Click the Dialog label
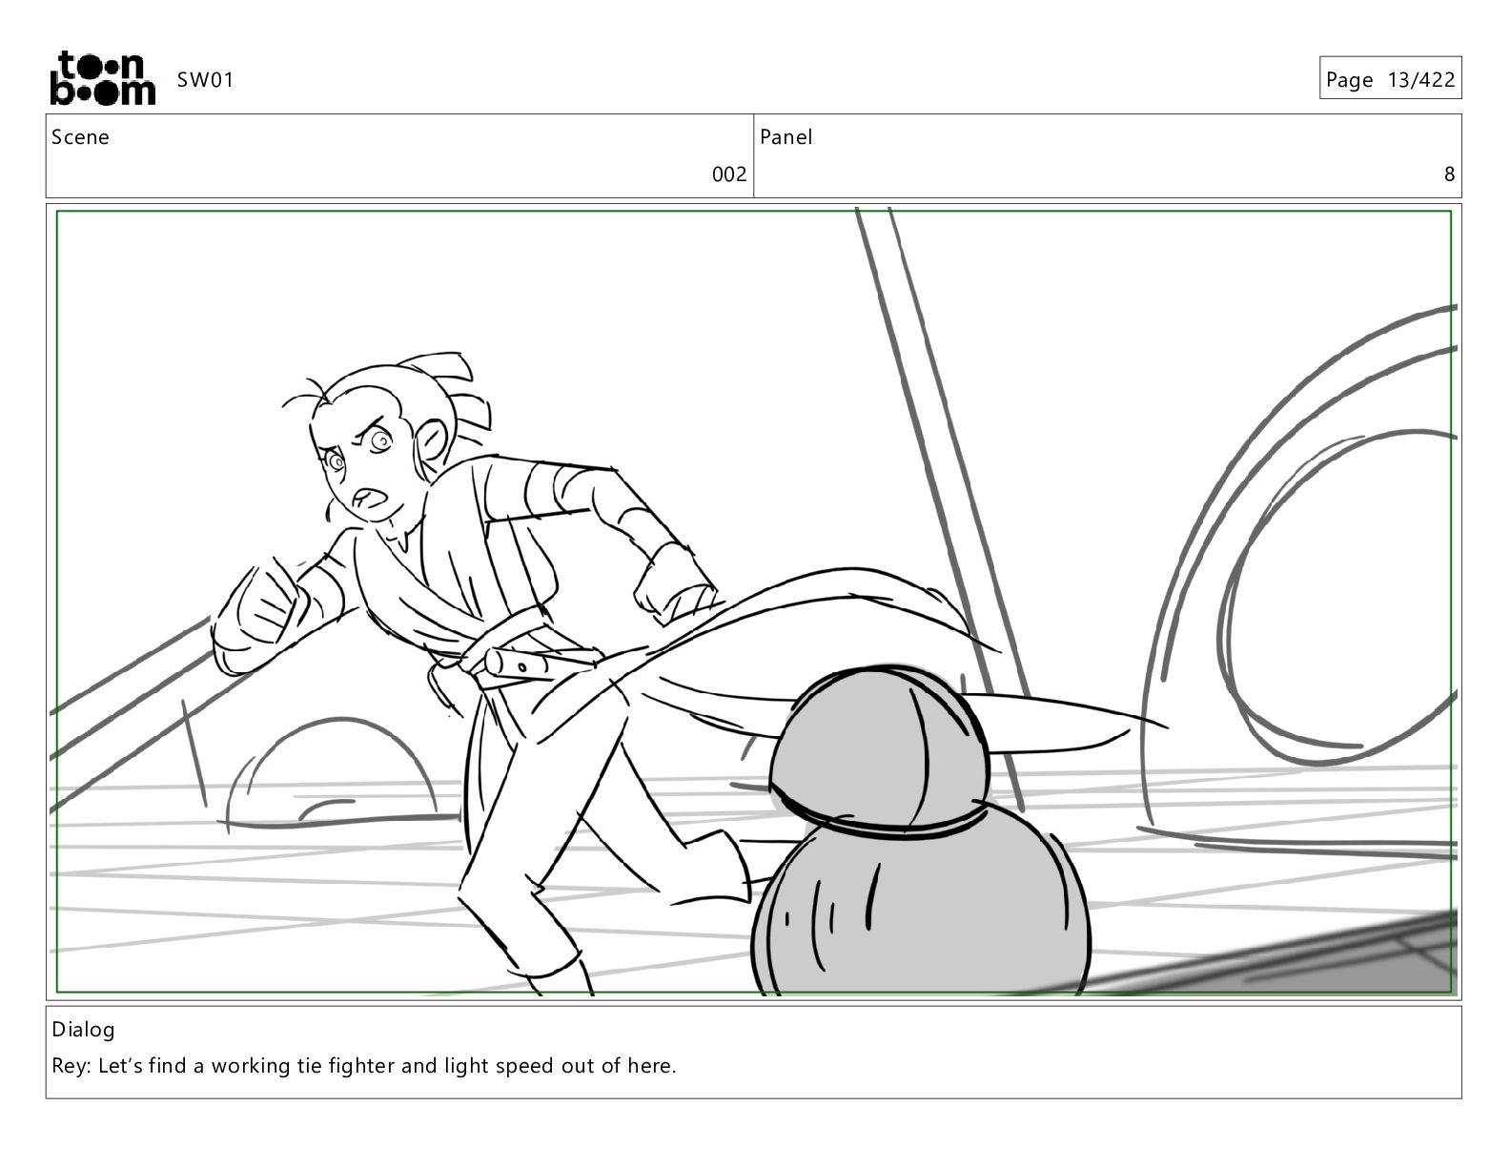Screen dimensions: 1510x1167 (83, 1030)
